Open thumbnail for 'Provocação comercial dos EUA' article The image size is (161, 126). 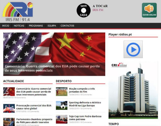coord(9,108)
